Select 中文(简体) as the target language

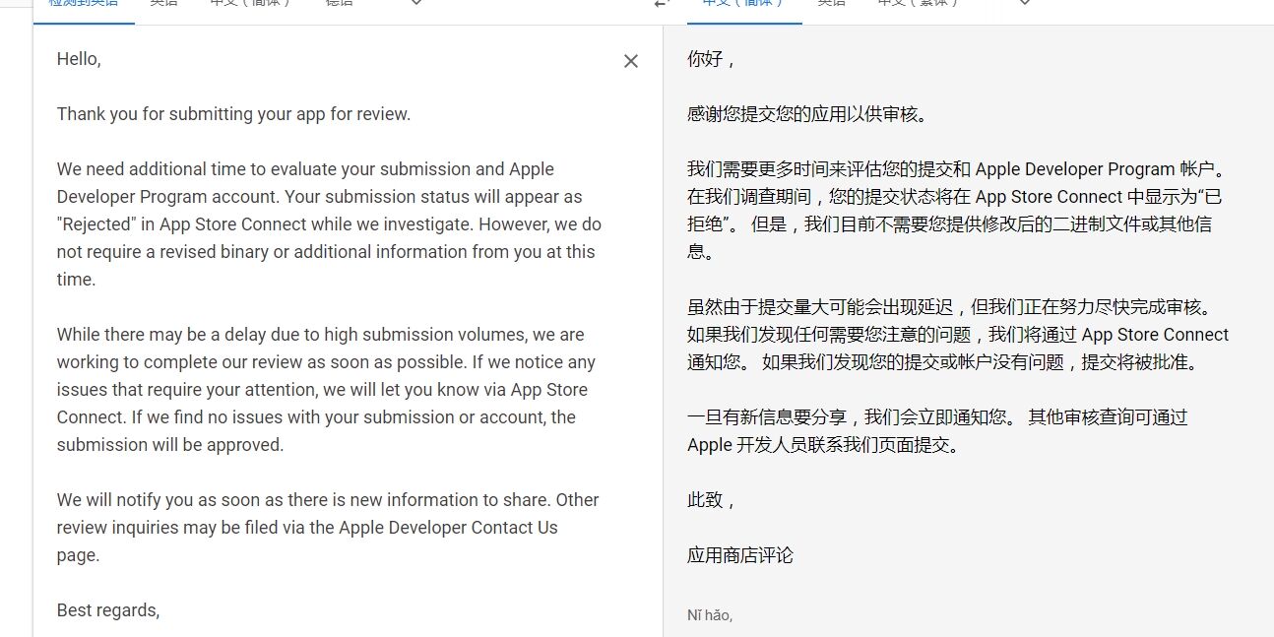click(x=742, y=4)
